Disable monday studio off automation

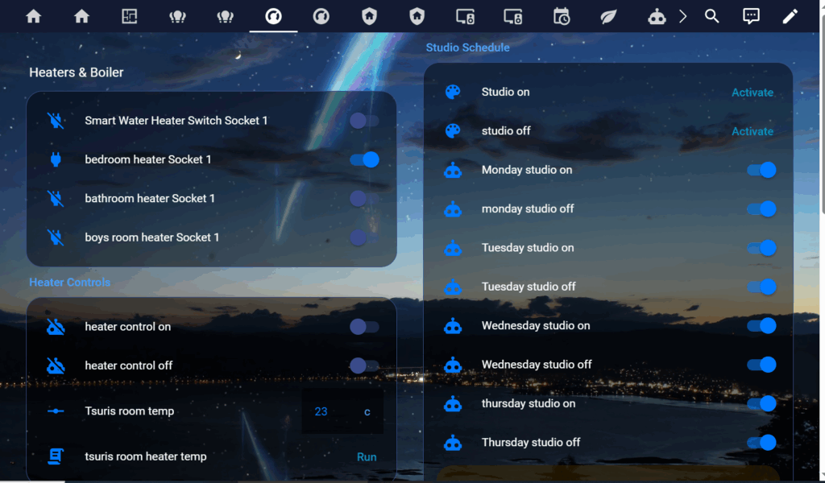[x=761, y=208]
